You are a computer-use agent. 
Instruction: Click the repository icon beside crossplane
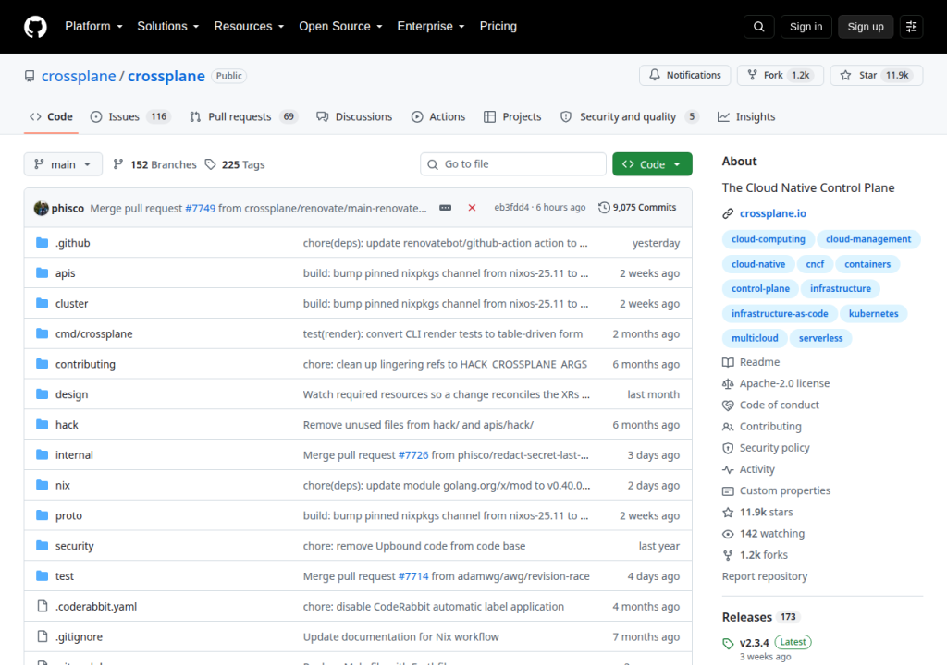click(30, 76)
